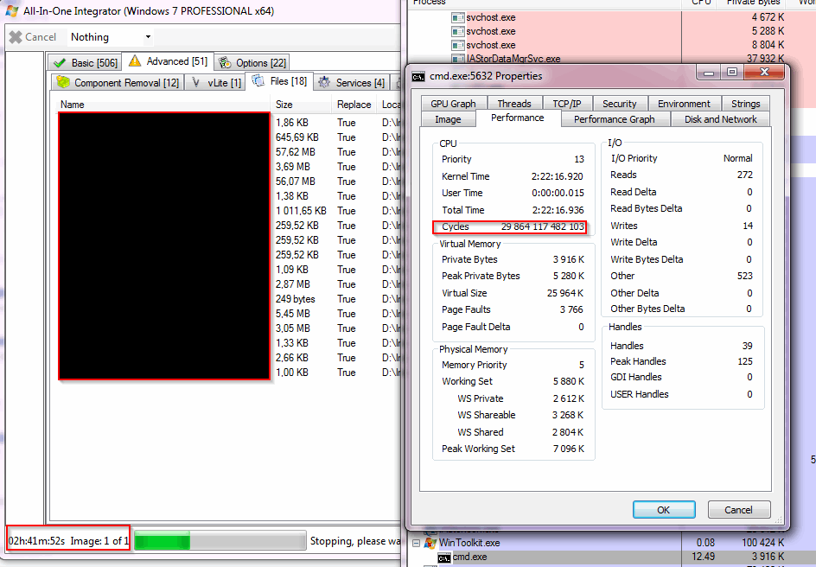Sort file list by Replace column header
This screenshot has width=816, height=567.
click(x=354, y=105)
